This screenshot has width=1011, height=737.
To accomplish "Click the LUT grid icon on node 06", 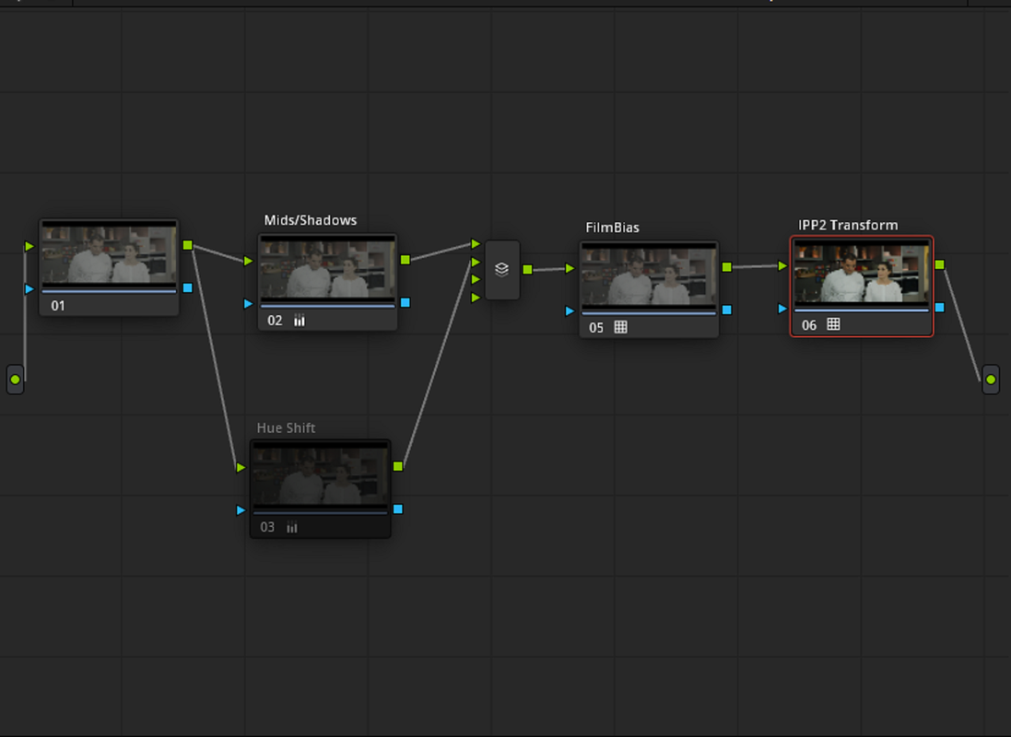I will click(x=833, y=323).
